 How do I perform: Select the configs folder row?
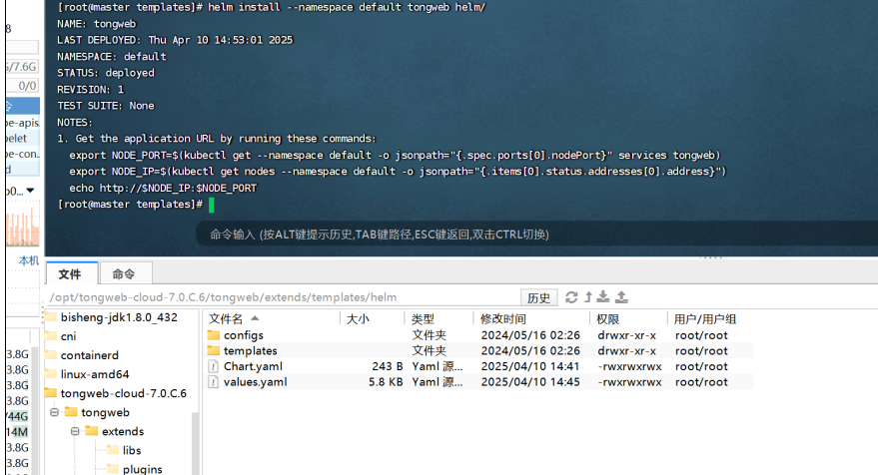coord(479,335)
